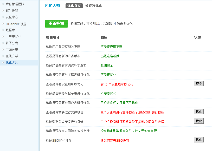The height and width of the screenshot is (151, 212).
Task: Click red 三个月没有进行数据备份了 message
Action: point(132,122)
